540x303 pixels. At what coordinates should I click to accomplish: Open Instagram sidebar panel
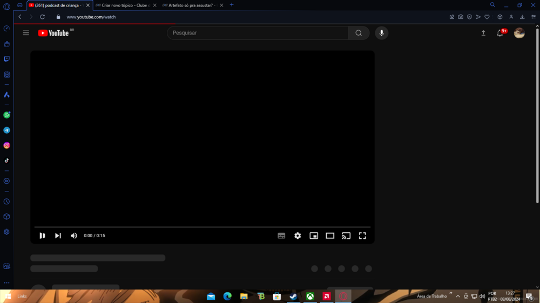(x=6, y=146)
